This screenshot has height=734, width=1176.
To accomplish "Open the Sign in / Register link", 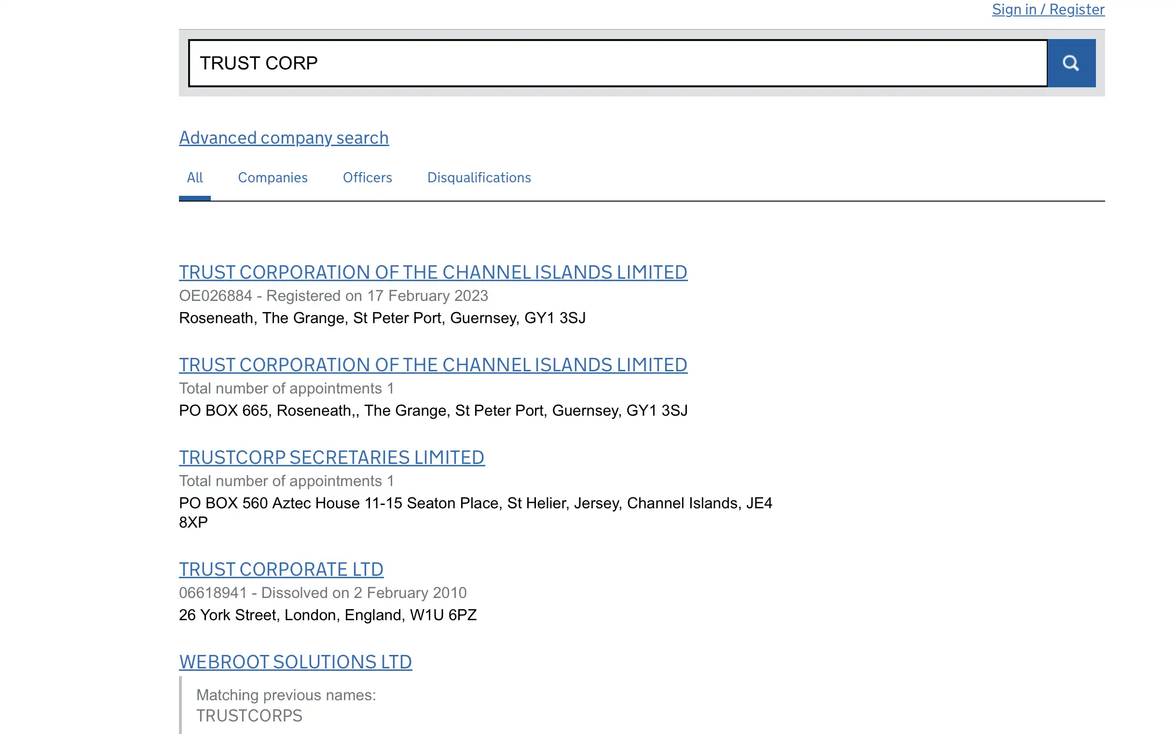I will point(1048,9).
